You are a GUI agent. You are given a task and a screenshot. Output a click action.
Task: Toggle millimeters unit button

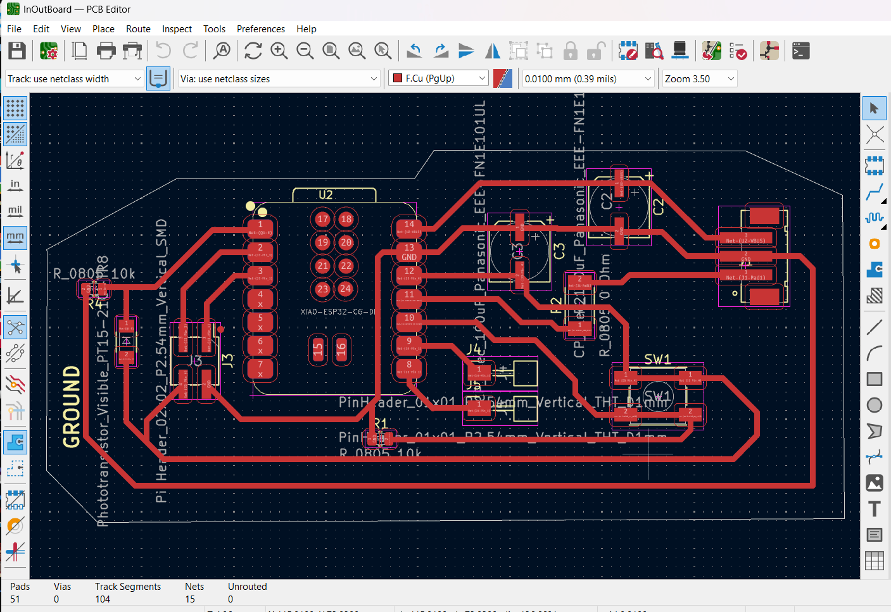(15, 237)
